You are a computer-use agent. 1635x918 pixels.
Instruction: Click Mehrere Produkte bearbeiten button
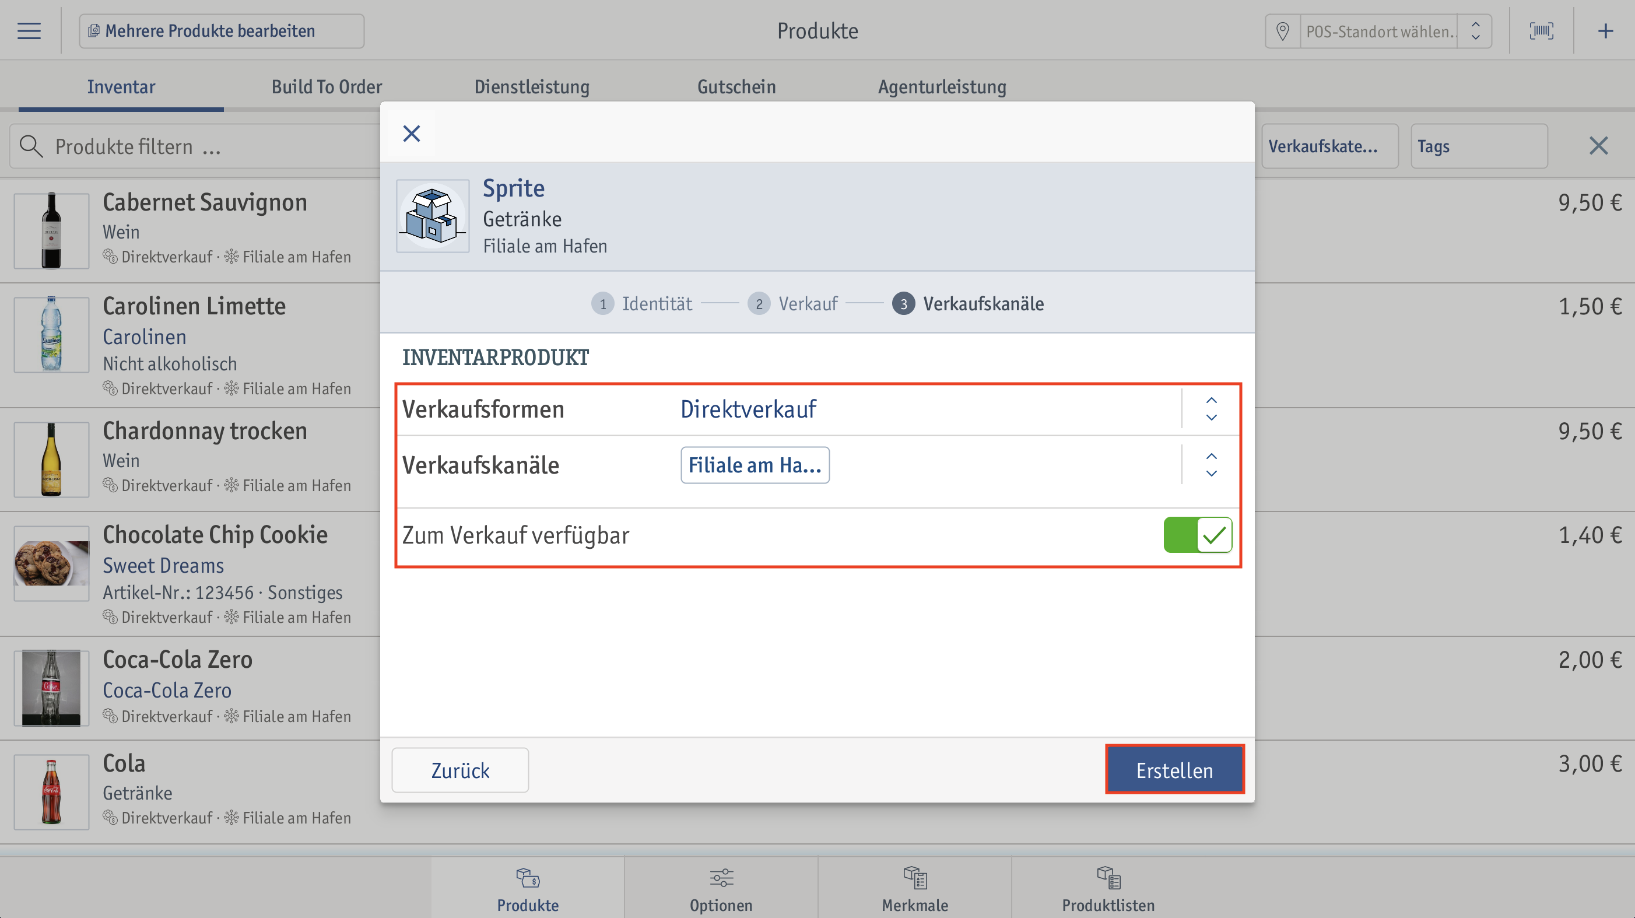[222, 31]
